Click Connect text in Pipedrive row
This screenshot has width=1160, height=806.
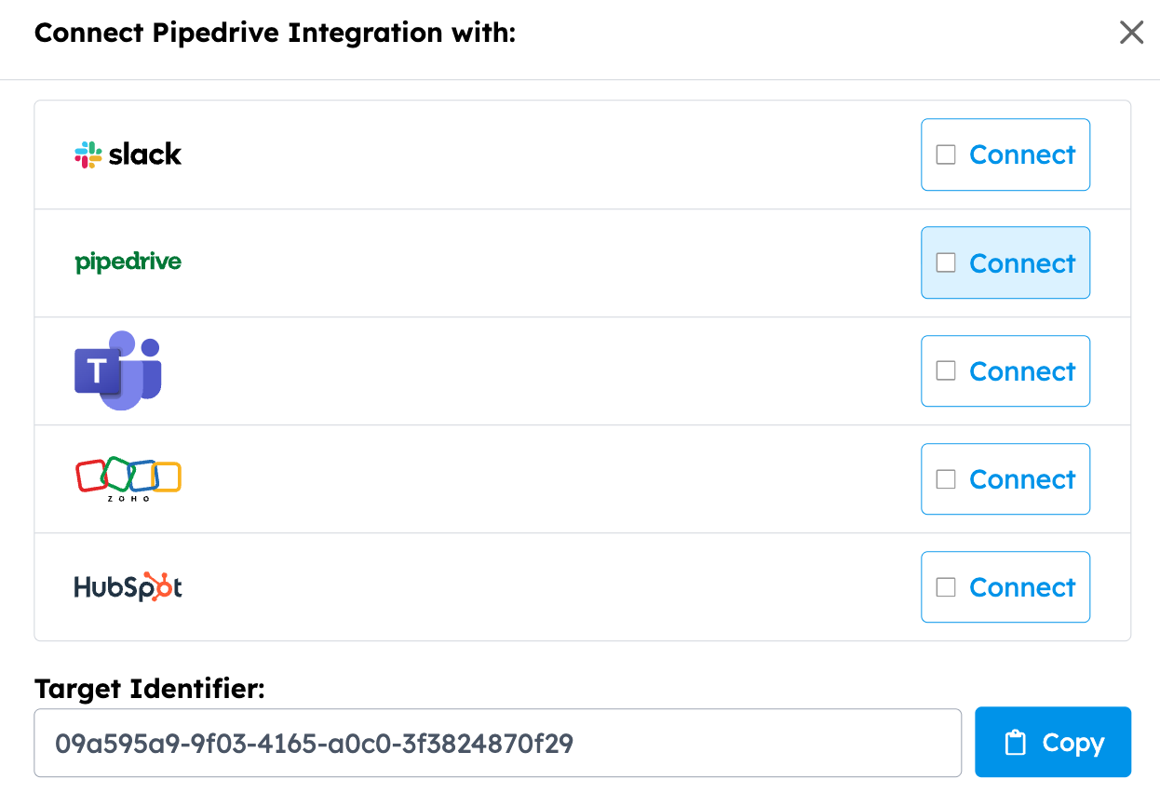pyautogui.click(x=1022, y=263)
